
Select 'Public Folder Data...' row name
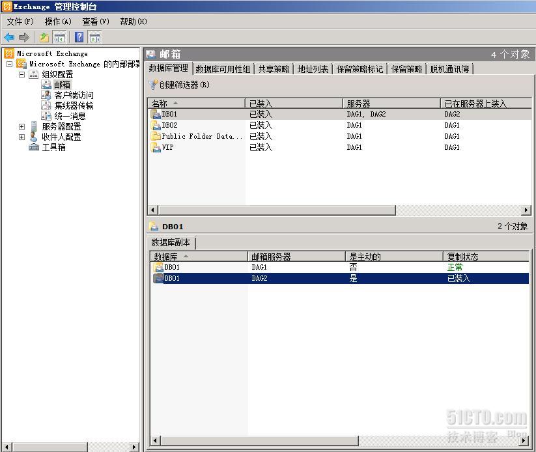(202, 136)
